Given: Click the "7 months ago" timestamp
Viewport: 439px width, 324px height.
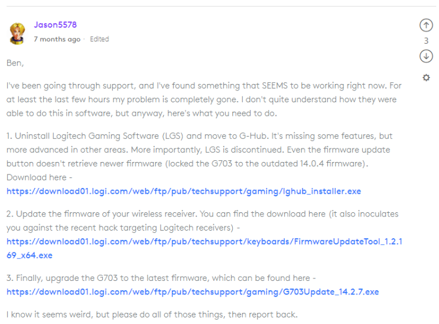Looking at the screenshot, I should point(57,39).
